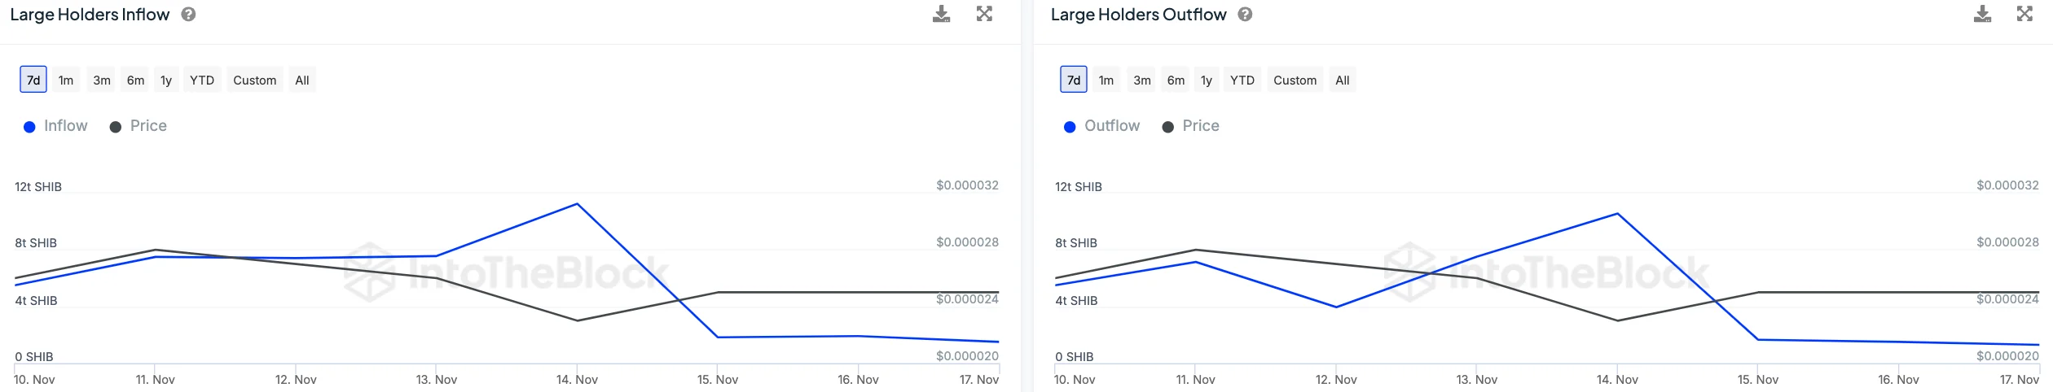Screen dimensions: 2053x392
Task: Toggle Price series in Outflow chart legend
Action: (x=1191, y=126)
